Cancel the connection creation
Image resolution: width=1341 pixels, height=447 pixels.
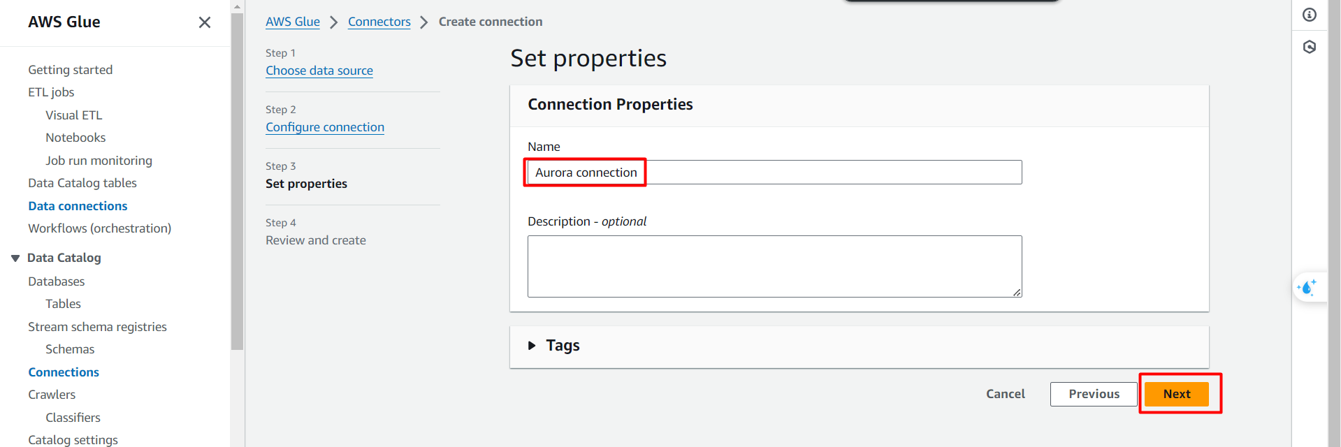1005,394
